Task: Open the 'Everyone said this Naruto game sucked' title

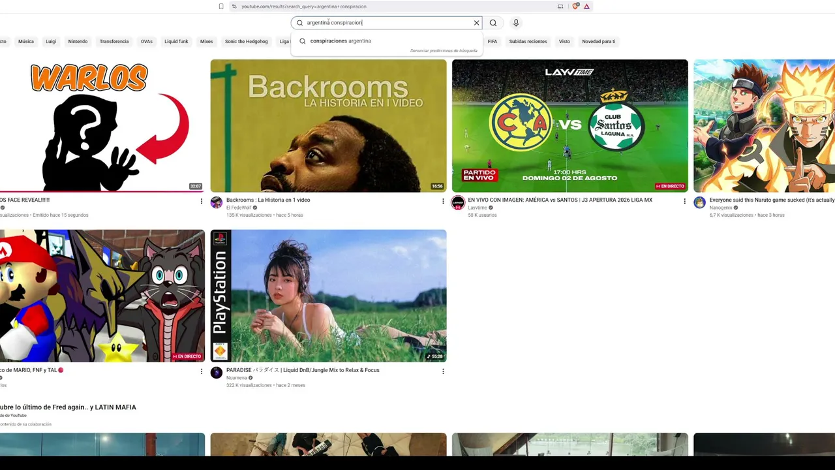Action: [x=772, y=200]
